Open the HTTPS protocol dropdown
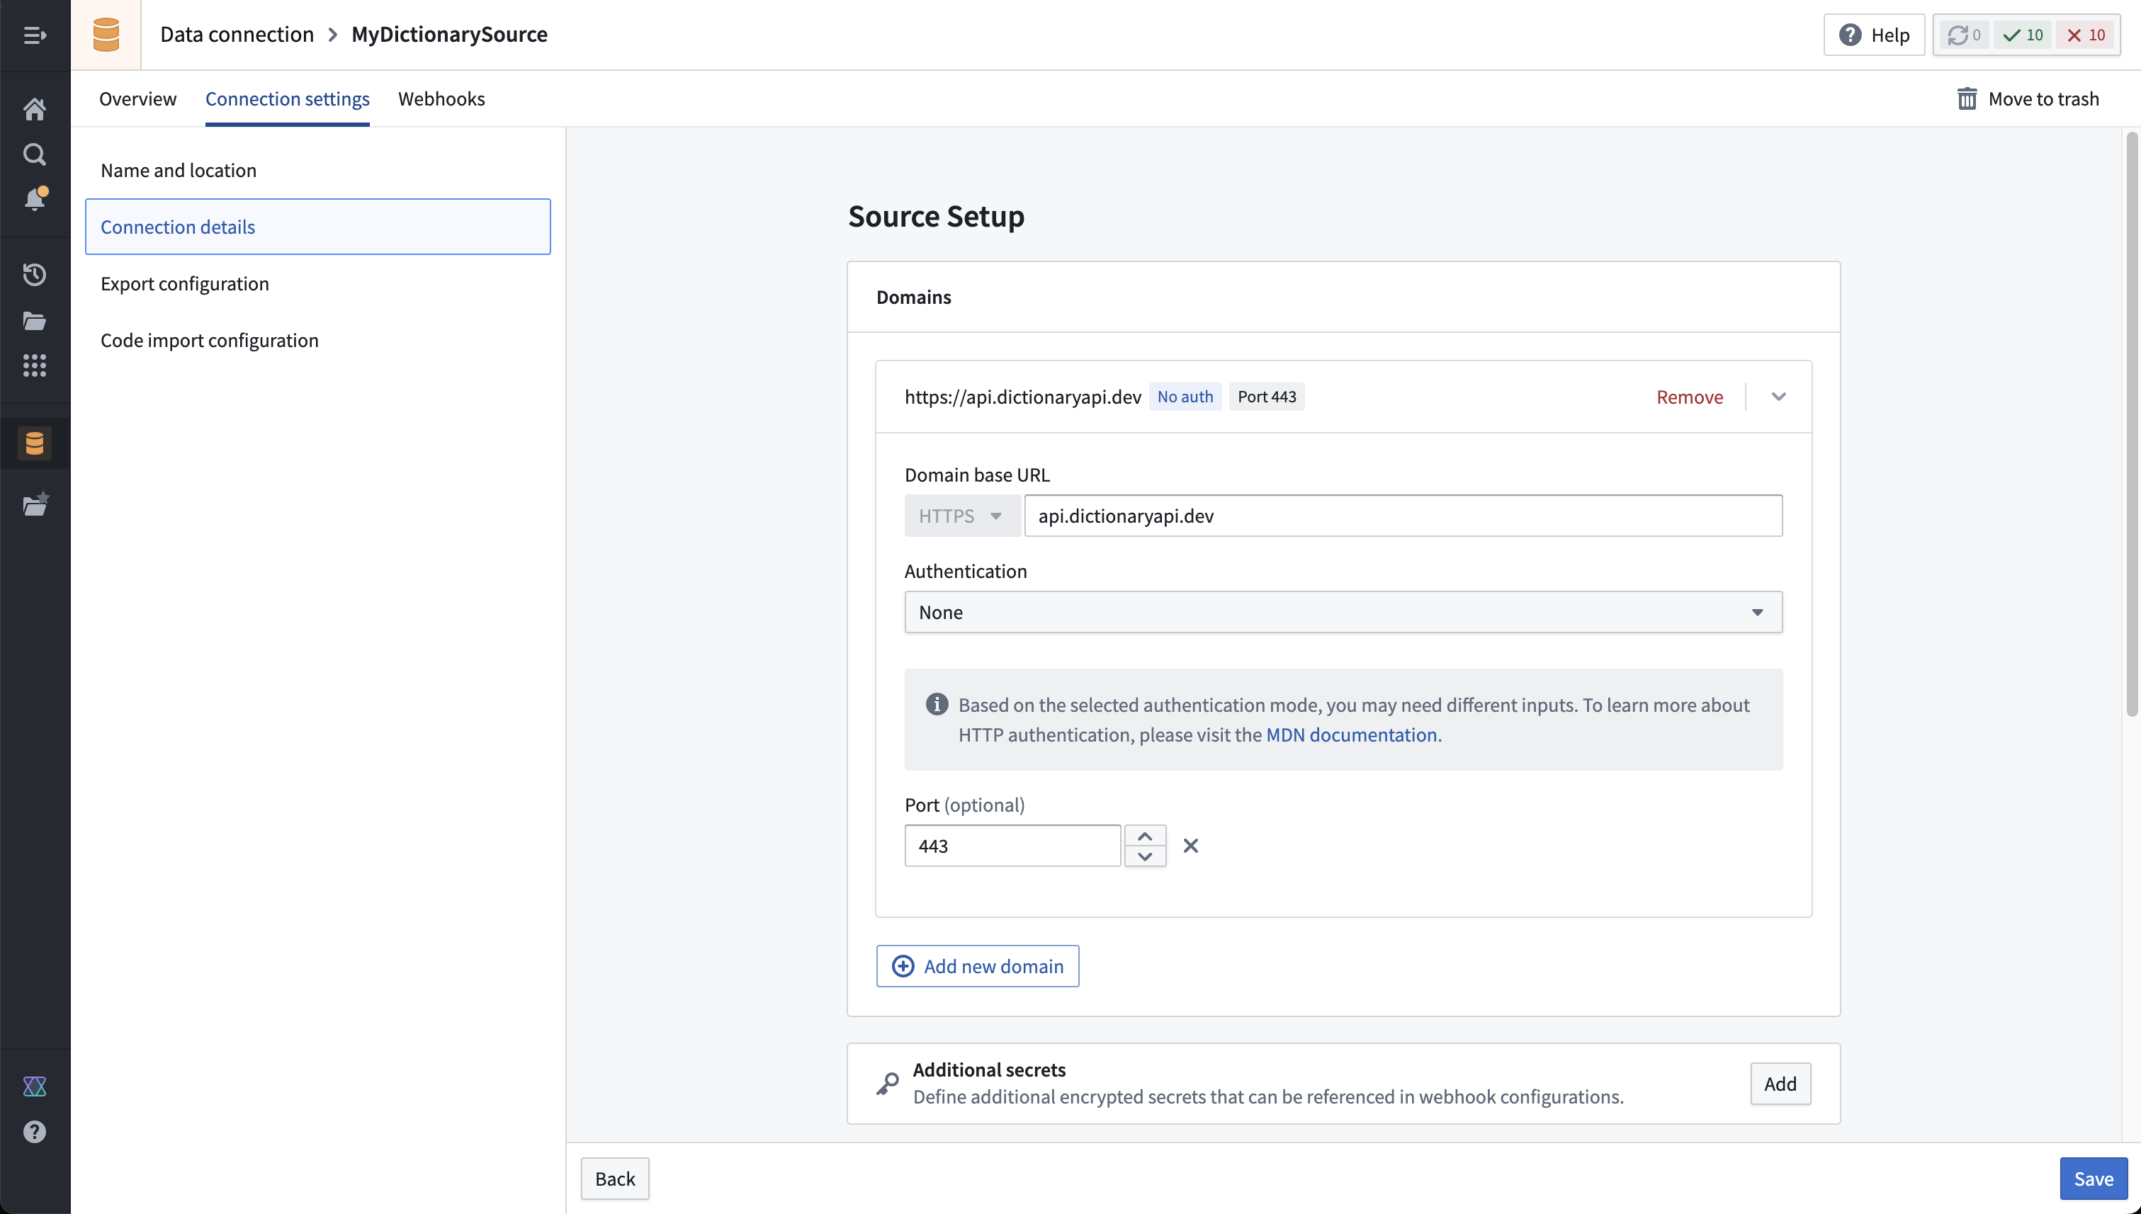Viewport: 2141px width, 1214px height. click(x=961, y=516)
